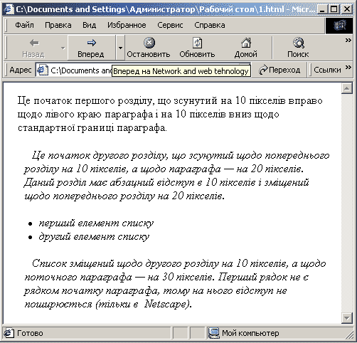
Task: Click the Ссылки links toolbar label
Action: (x=327, y=70)
